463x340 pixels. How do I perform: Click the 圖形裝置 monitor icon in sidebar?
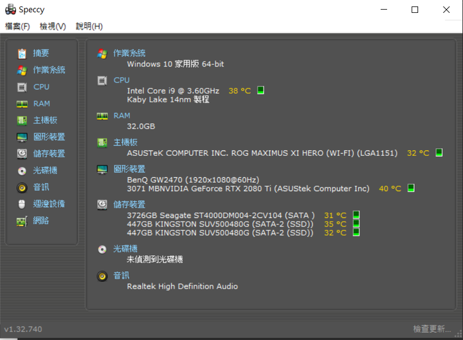[x=22, y=137]
